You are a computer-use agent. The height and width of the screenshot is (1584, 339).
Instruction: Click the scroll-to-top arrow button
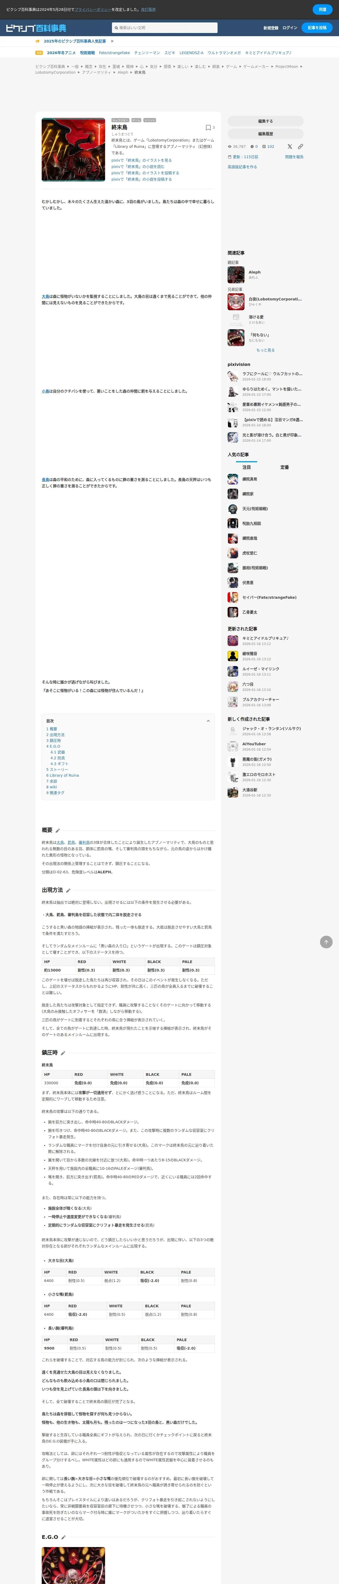(x=326, y=941)
